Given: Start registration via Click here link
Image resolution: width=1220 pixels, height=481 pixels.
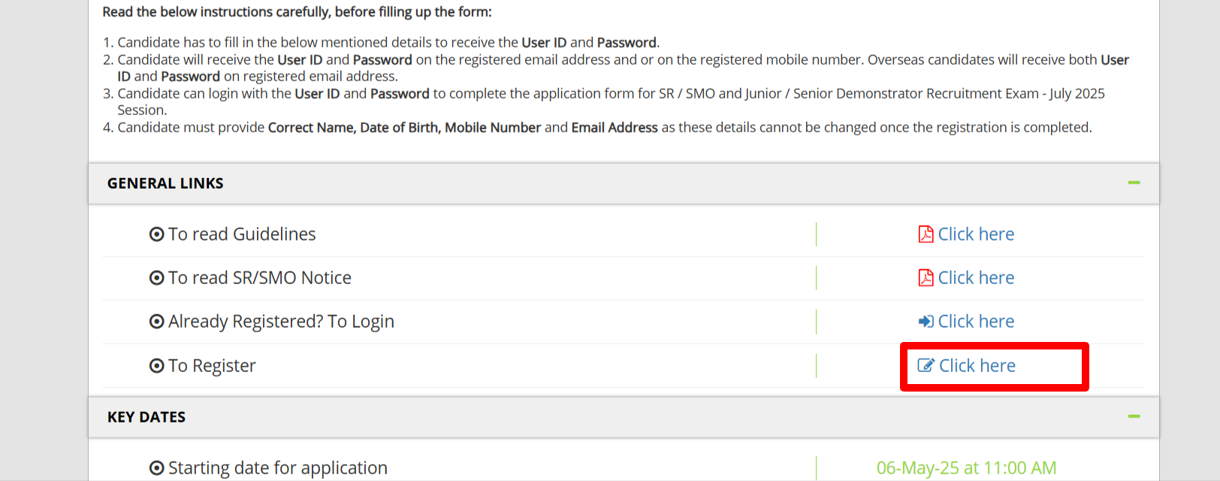Looking at the screenshot, I should click(x=977, y=366).
